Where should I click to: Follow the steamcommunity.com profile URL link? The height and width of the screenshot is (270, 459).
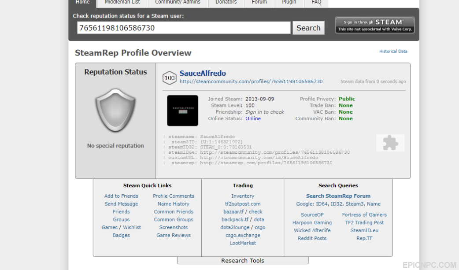251,81
